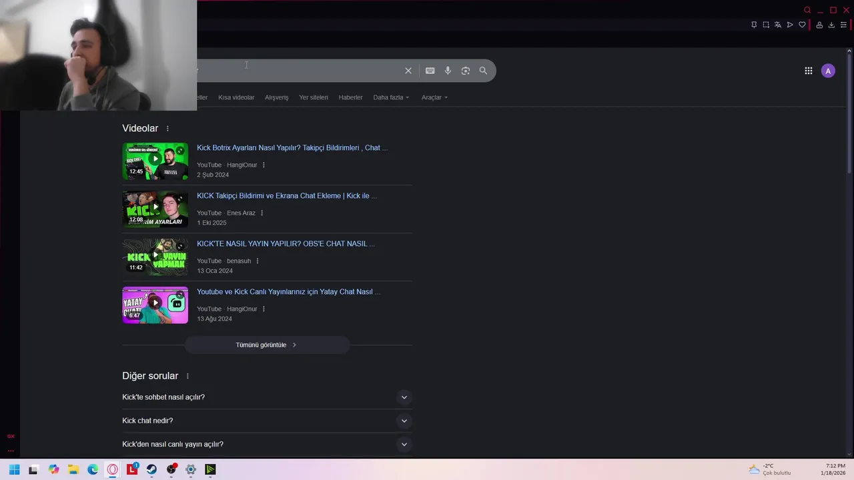Screen dimensions: 854x480
Task: Open options for Enes Araz video result
Action: [262, 213]
